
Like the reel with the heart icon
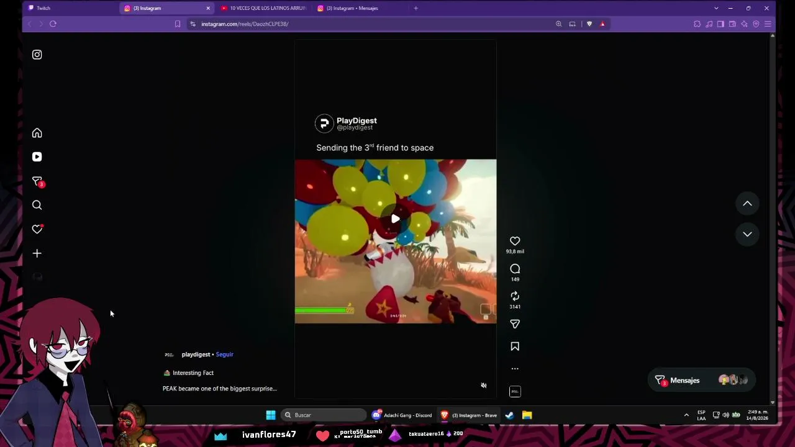515,241
